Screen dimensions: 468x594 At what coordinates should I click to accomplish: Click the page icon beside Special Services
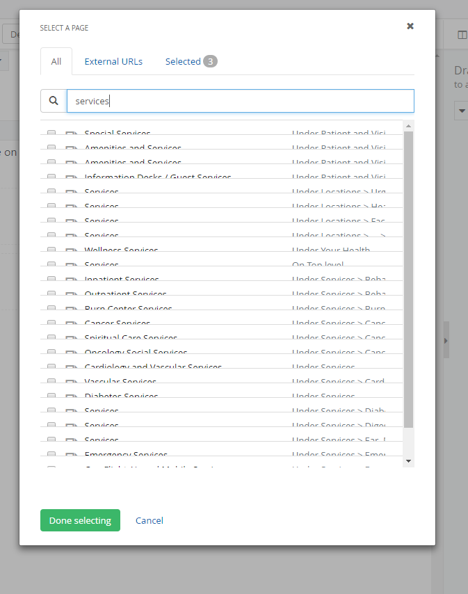click(71, 134)
